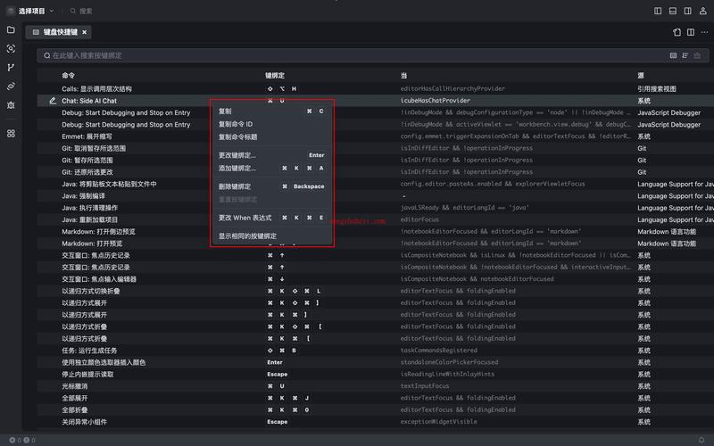The width and height of the screenshot is (714, 446).
Task: Toggle Record Keys mode in search bar
Action: coord(673,55)
